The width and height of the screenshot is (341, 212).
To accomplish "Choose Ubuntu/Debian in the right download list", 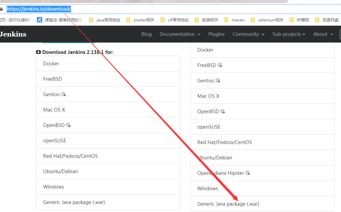I will 263,158.
